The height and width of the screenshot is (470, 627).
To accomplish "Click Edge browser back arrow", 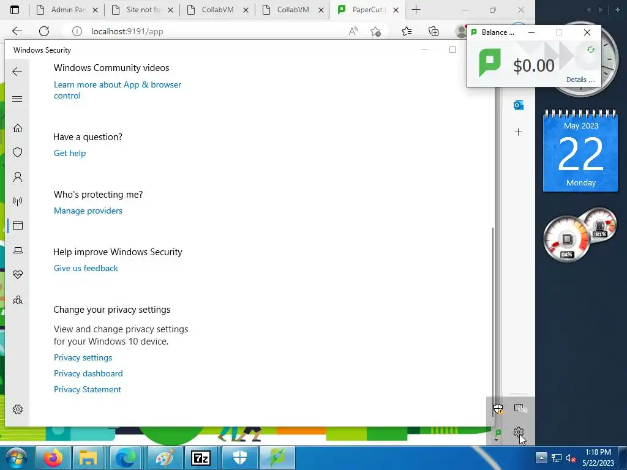I will pos(17,31).
